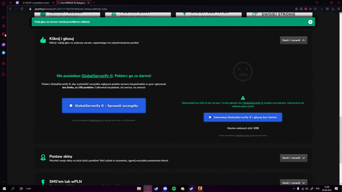Open Easy Setup sliders icon
The width and height of the screenshot is (342, 192).
click(x=339, y=9)
